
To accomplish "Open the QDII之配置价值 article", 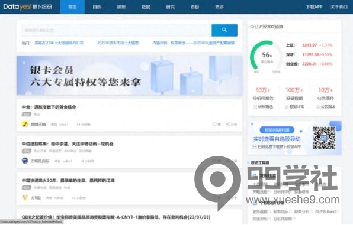I will pyautogui.click(x=116, y=217).
